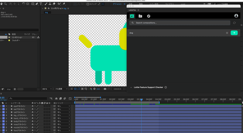Image resolution: width=243 pixels, height=133 pixels.
Task: Select the Hand tool
Action: [2, 4]
